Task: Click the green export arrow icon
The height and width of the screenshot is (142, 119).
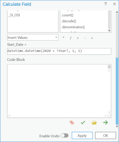Action: click(x=106, y=123)
